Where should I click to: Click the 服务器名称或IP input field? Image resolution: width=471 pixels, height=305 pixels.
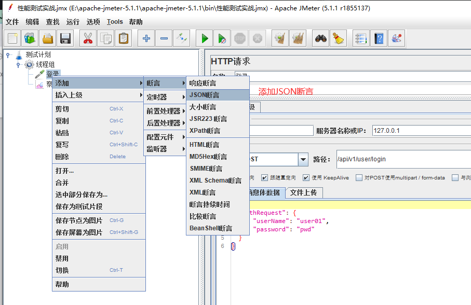pyautogui.click(x=422, y=131)
